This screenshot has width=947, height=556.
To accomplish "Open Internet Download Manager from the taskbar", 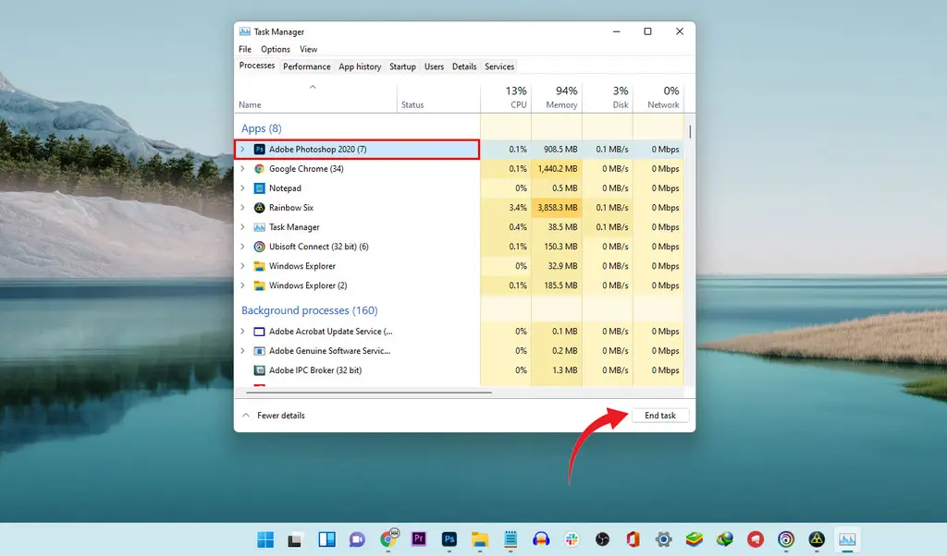I will [x=725, y=539].
